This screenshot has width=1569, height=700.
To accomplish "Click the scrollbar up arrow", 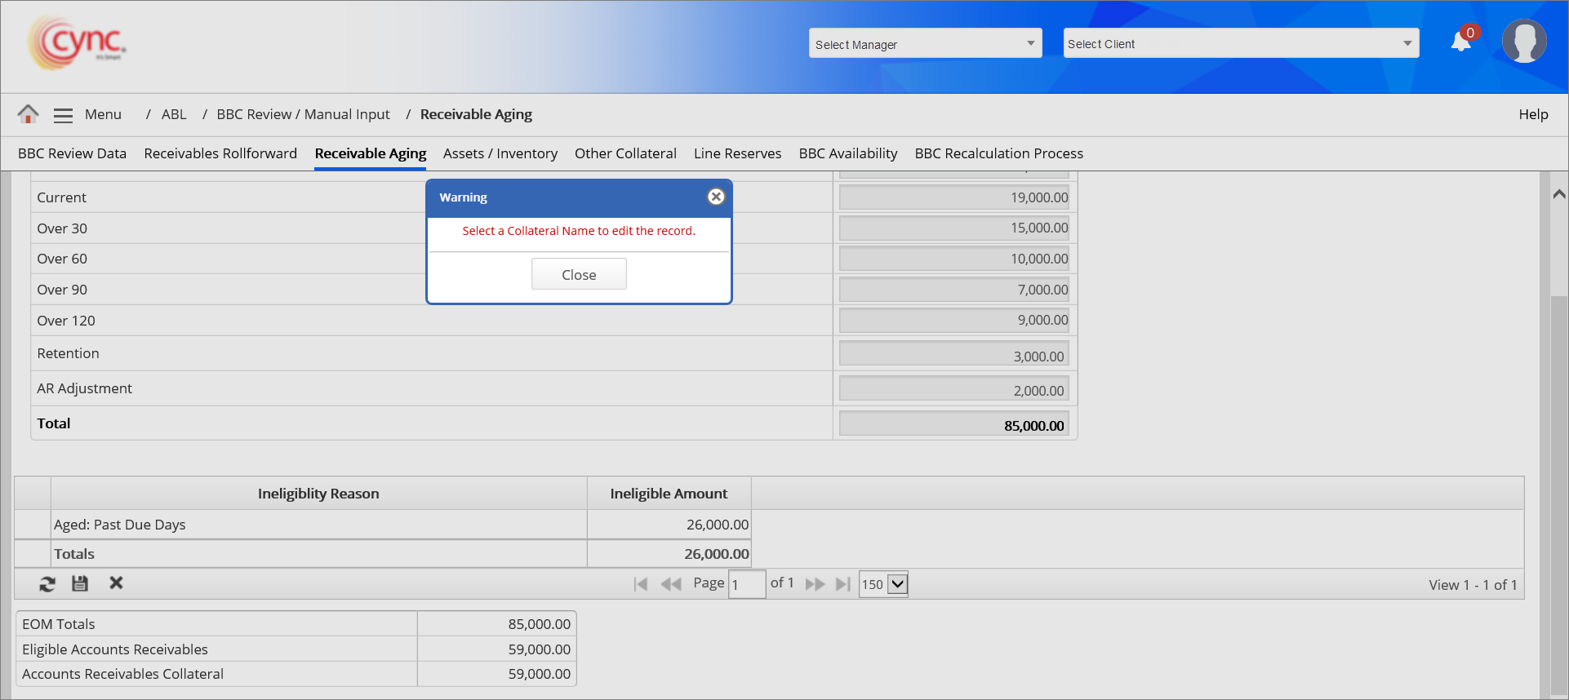I will click(1558, 194).
